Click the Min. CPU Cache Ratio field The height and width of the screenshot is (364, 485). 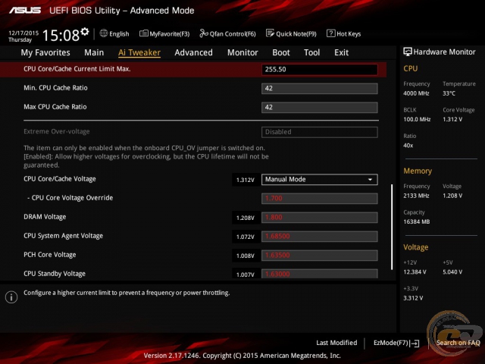click(x=320, y=89)
